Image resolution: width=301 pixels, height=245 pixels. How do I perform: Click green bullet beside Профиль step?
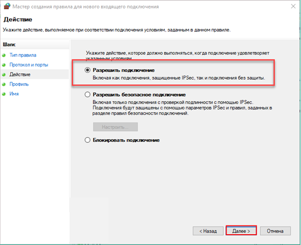tap(4, 84)
